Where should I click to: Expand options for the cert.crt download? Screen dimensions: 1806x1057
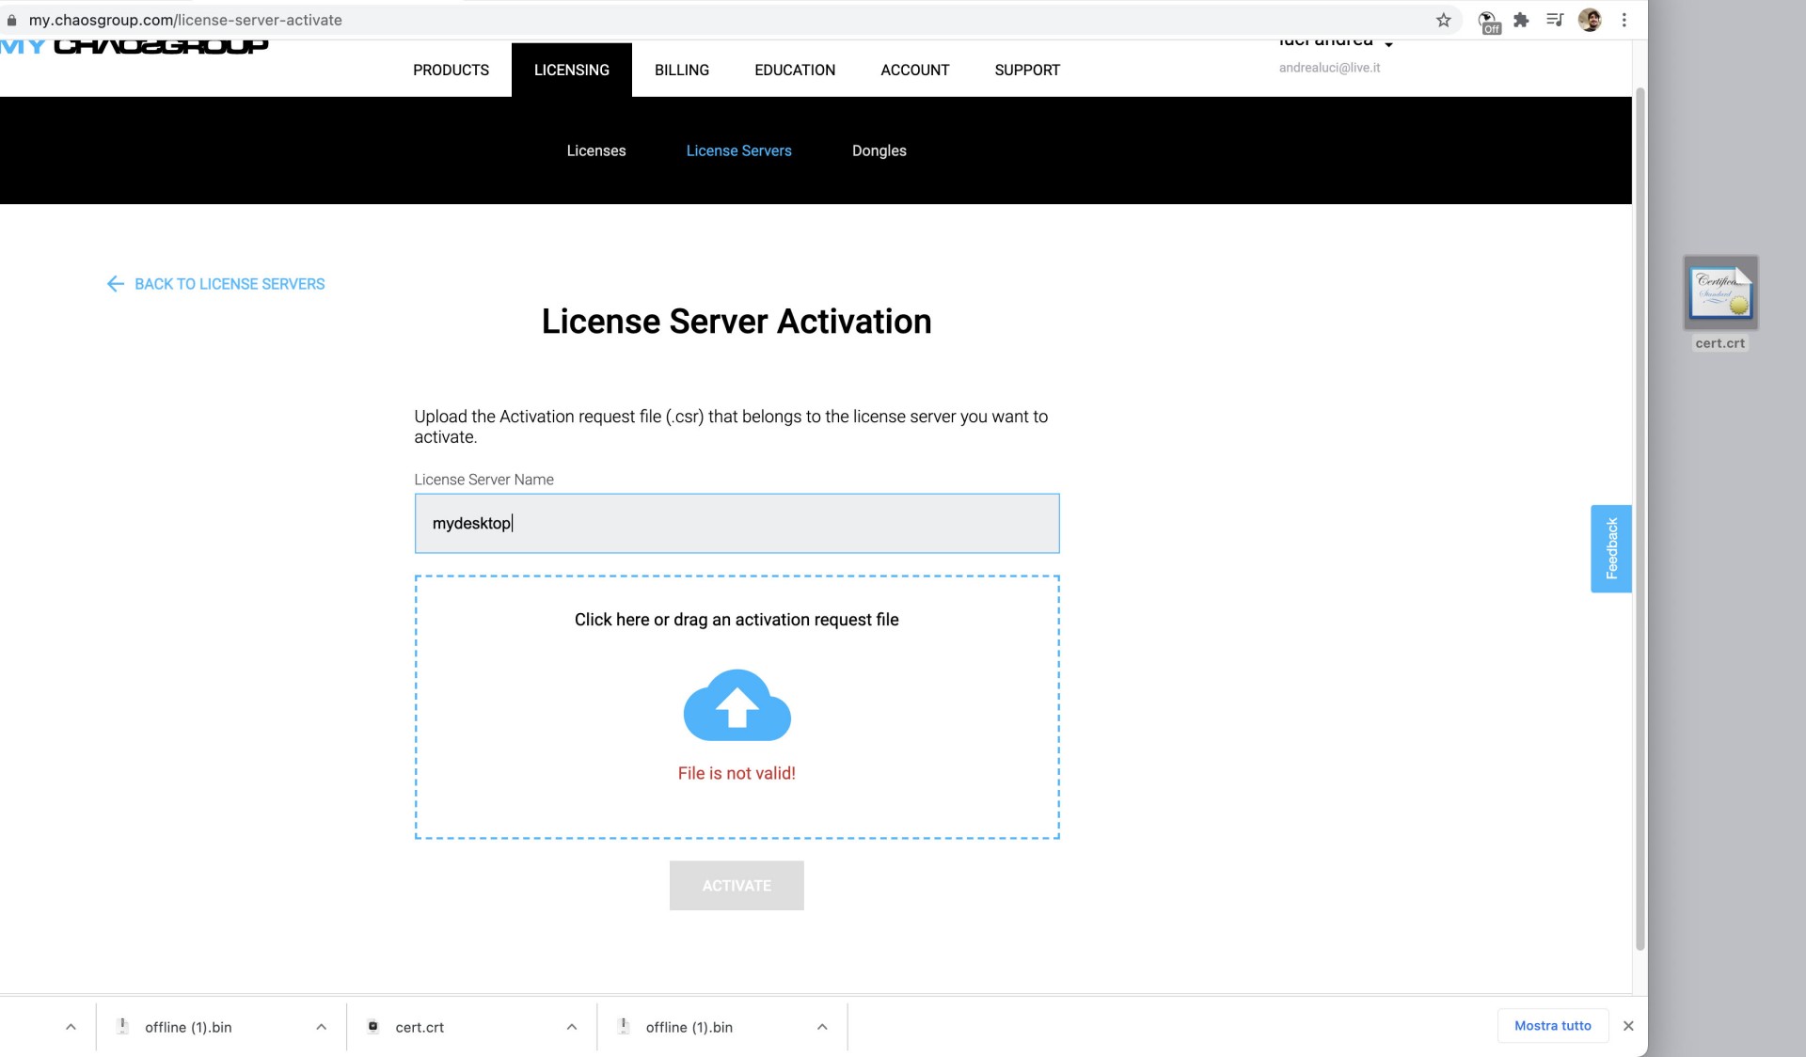pos(572,1027)
